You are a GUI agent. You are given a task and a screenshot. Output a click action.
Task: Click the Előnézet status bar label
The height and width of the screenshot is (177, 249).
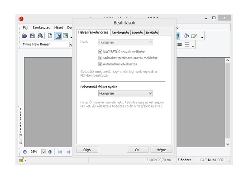184,160
